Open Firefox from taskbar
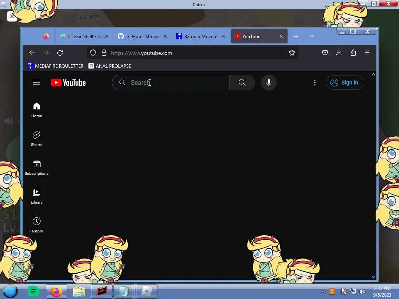 [56, 291]
